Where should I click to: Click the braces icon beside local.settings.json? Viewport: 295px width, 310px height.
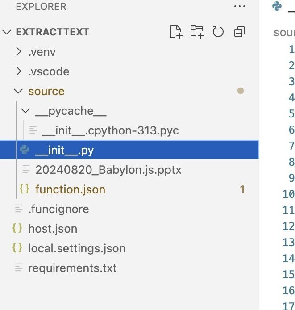pyautogui.click(x=17, y=248)
